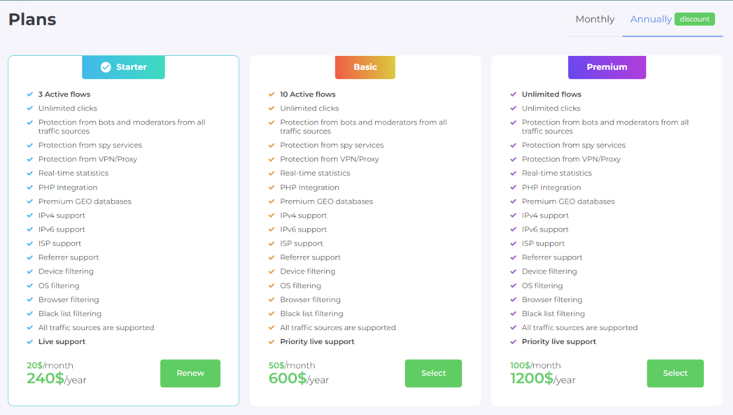Click Premium's checkmark beside PHP Integration
The height and width of the screenshot is (415, 733).
[x=513, y=187]
